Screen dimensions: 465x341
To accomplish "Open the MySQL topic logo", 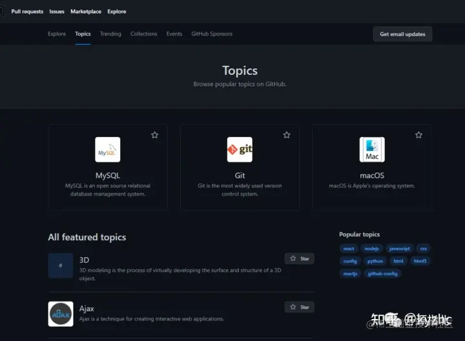I will (108, 149).
